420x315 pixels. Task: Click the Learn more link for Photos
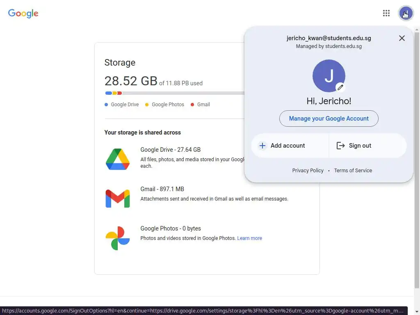coord(249,238)
